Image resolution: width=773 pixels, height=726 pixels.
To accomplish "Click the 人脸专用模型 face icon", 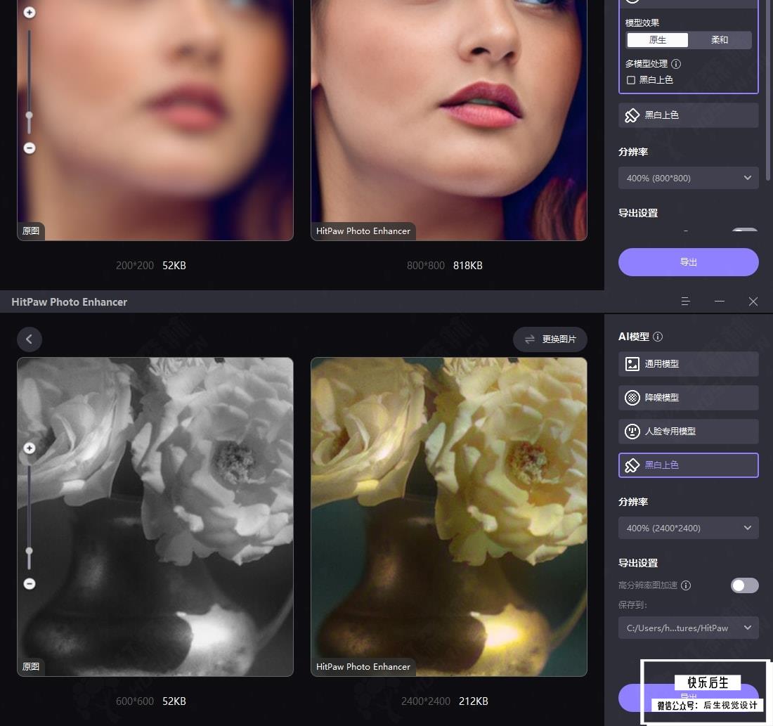I will 632,432.
